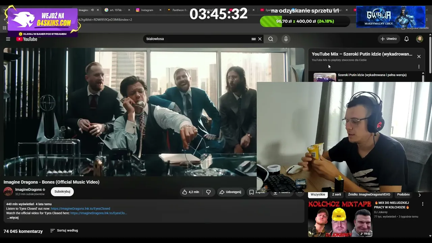Share the video with Udostępnij
The image size is (432, 243).
click(231, 192)
